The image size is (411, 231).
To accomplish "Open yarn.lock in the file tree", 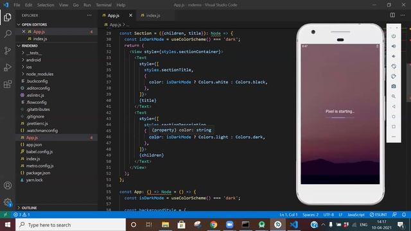I will pyautogui.click(x=34, y=180).
